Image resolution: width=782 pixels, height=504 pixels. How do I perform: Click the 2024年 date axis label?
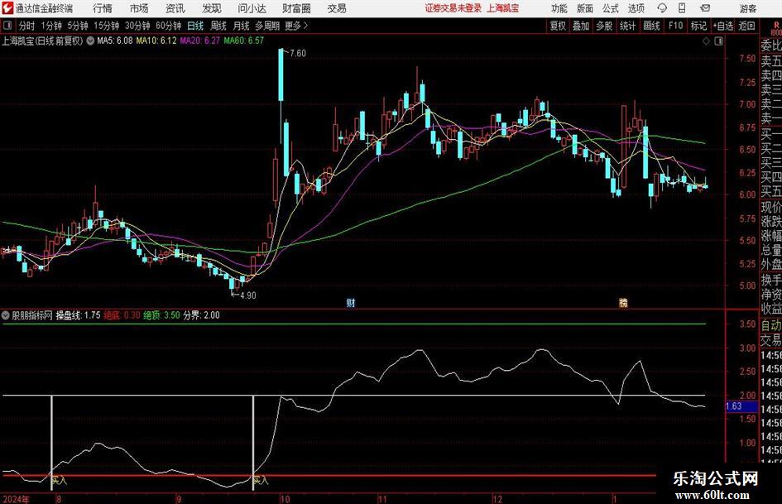(x=16, y=499)
